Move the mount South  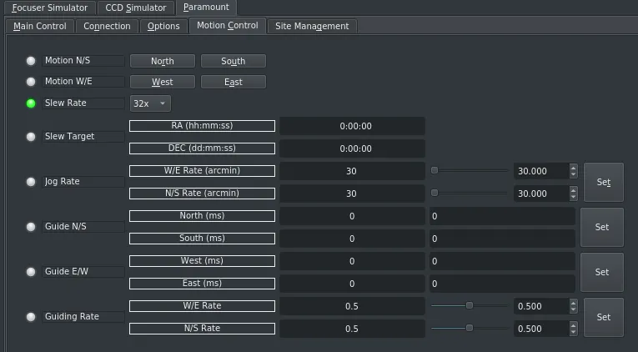click(x=234, y=61)
